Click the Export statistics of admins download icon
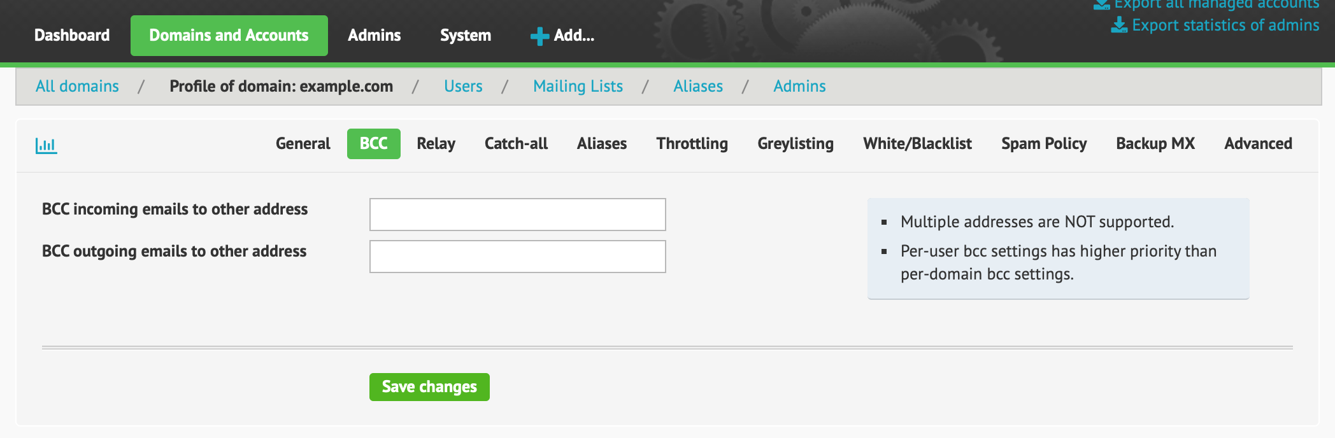The height and width of the screenshot is (438, 1335). click(x=1119, y=25)
